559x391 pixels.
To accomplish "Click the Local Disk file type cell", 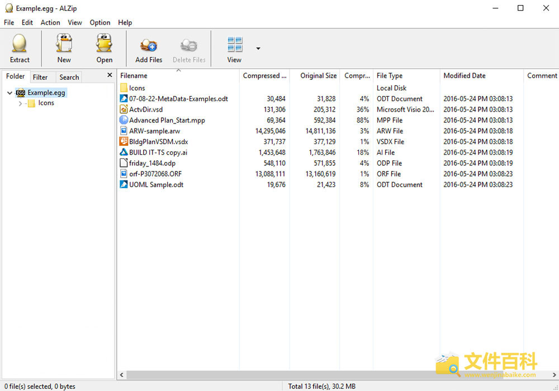I will pyautogui.click(x=391, y=88).
